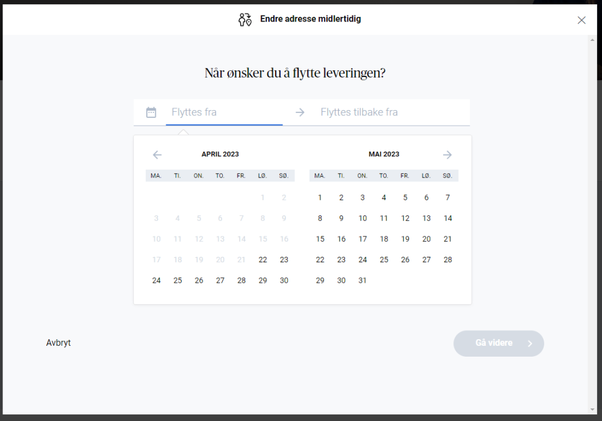The width and height of the screenshot is (602, 421).
Task: Select May 1 in the calendar
Action: [320, 198]
